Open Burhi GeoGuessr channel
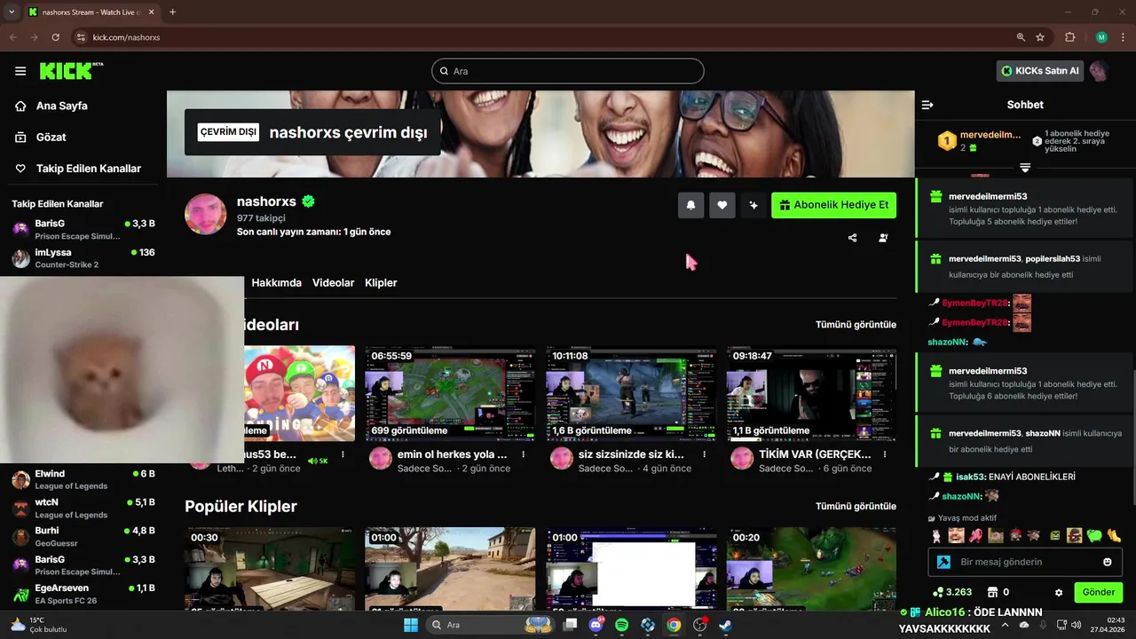Image resolution: width=1136 pixels, height=639 pixels. click(x=83, y=536)
